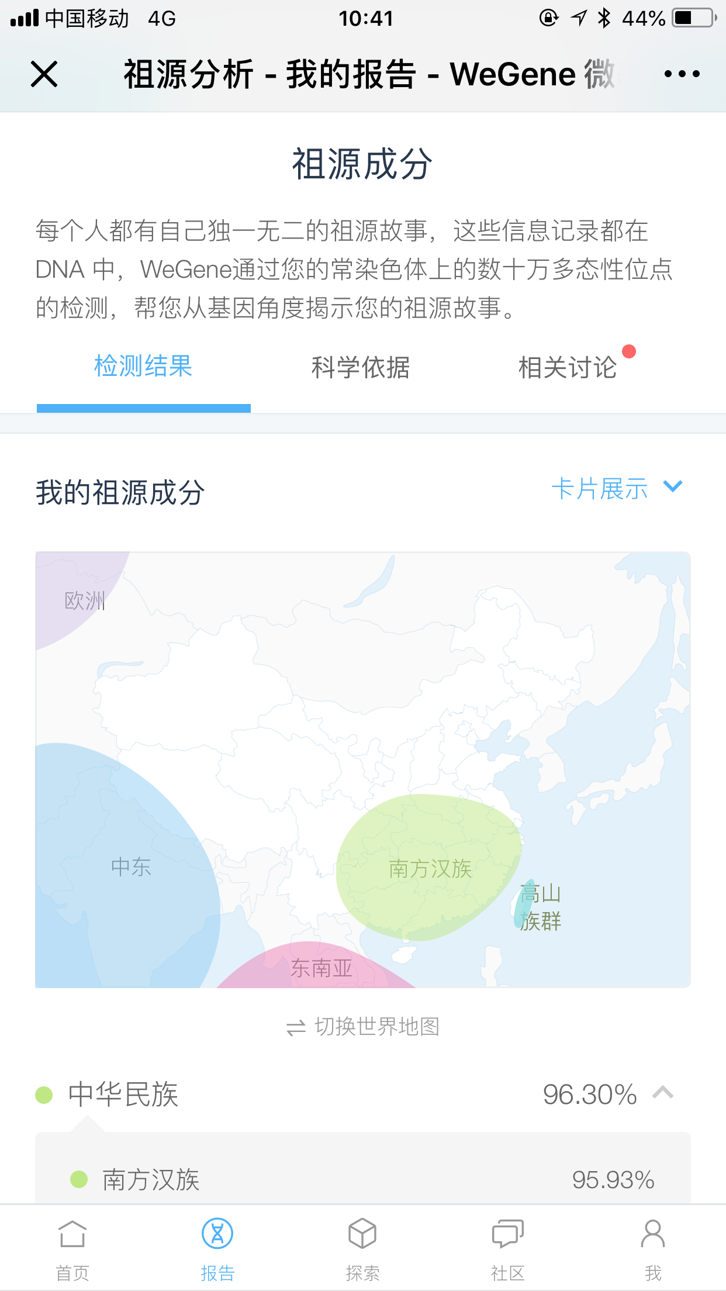Go to 社区 community chat icon
Viewport: 726px width, 1291px height.
(x=507, y=1234)
